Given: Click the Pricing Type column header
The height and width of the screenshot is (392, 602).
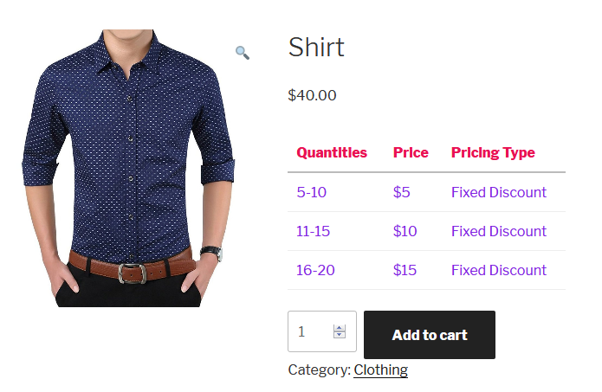Looking at the screenshot, I should [x=493, y=153].
